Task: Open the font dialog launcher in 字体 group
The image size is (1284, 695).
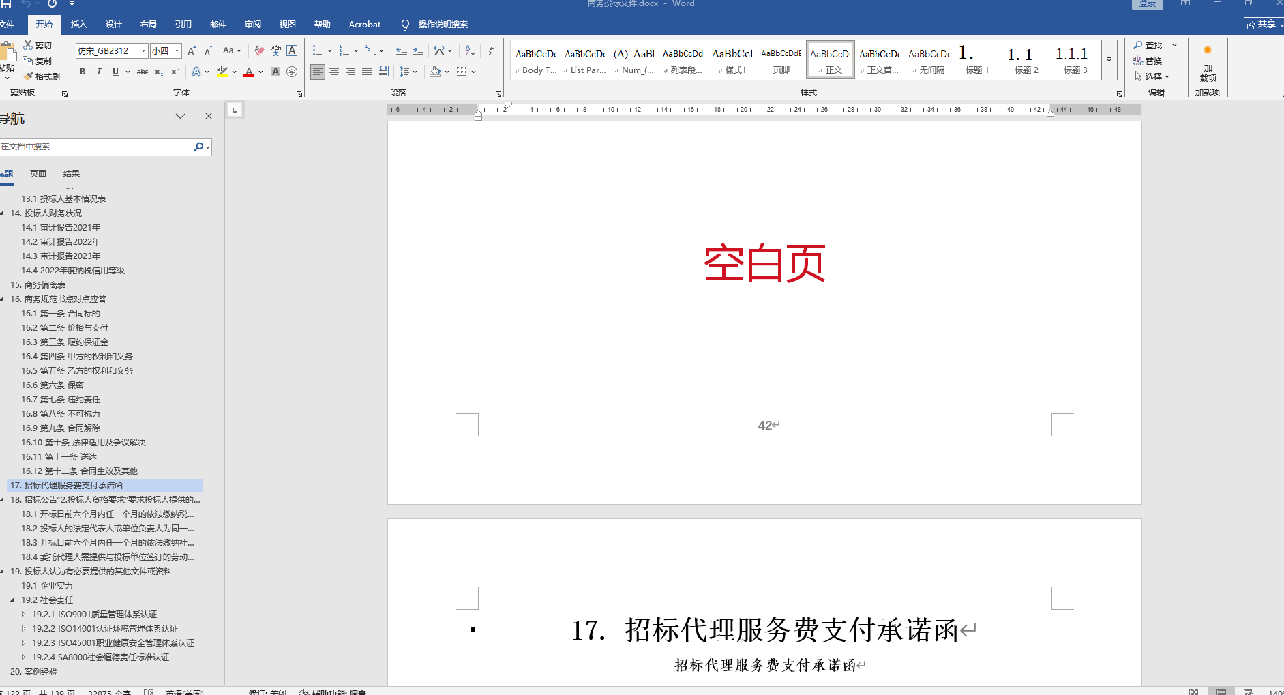Action: click(x=299, y=93)
